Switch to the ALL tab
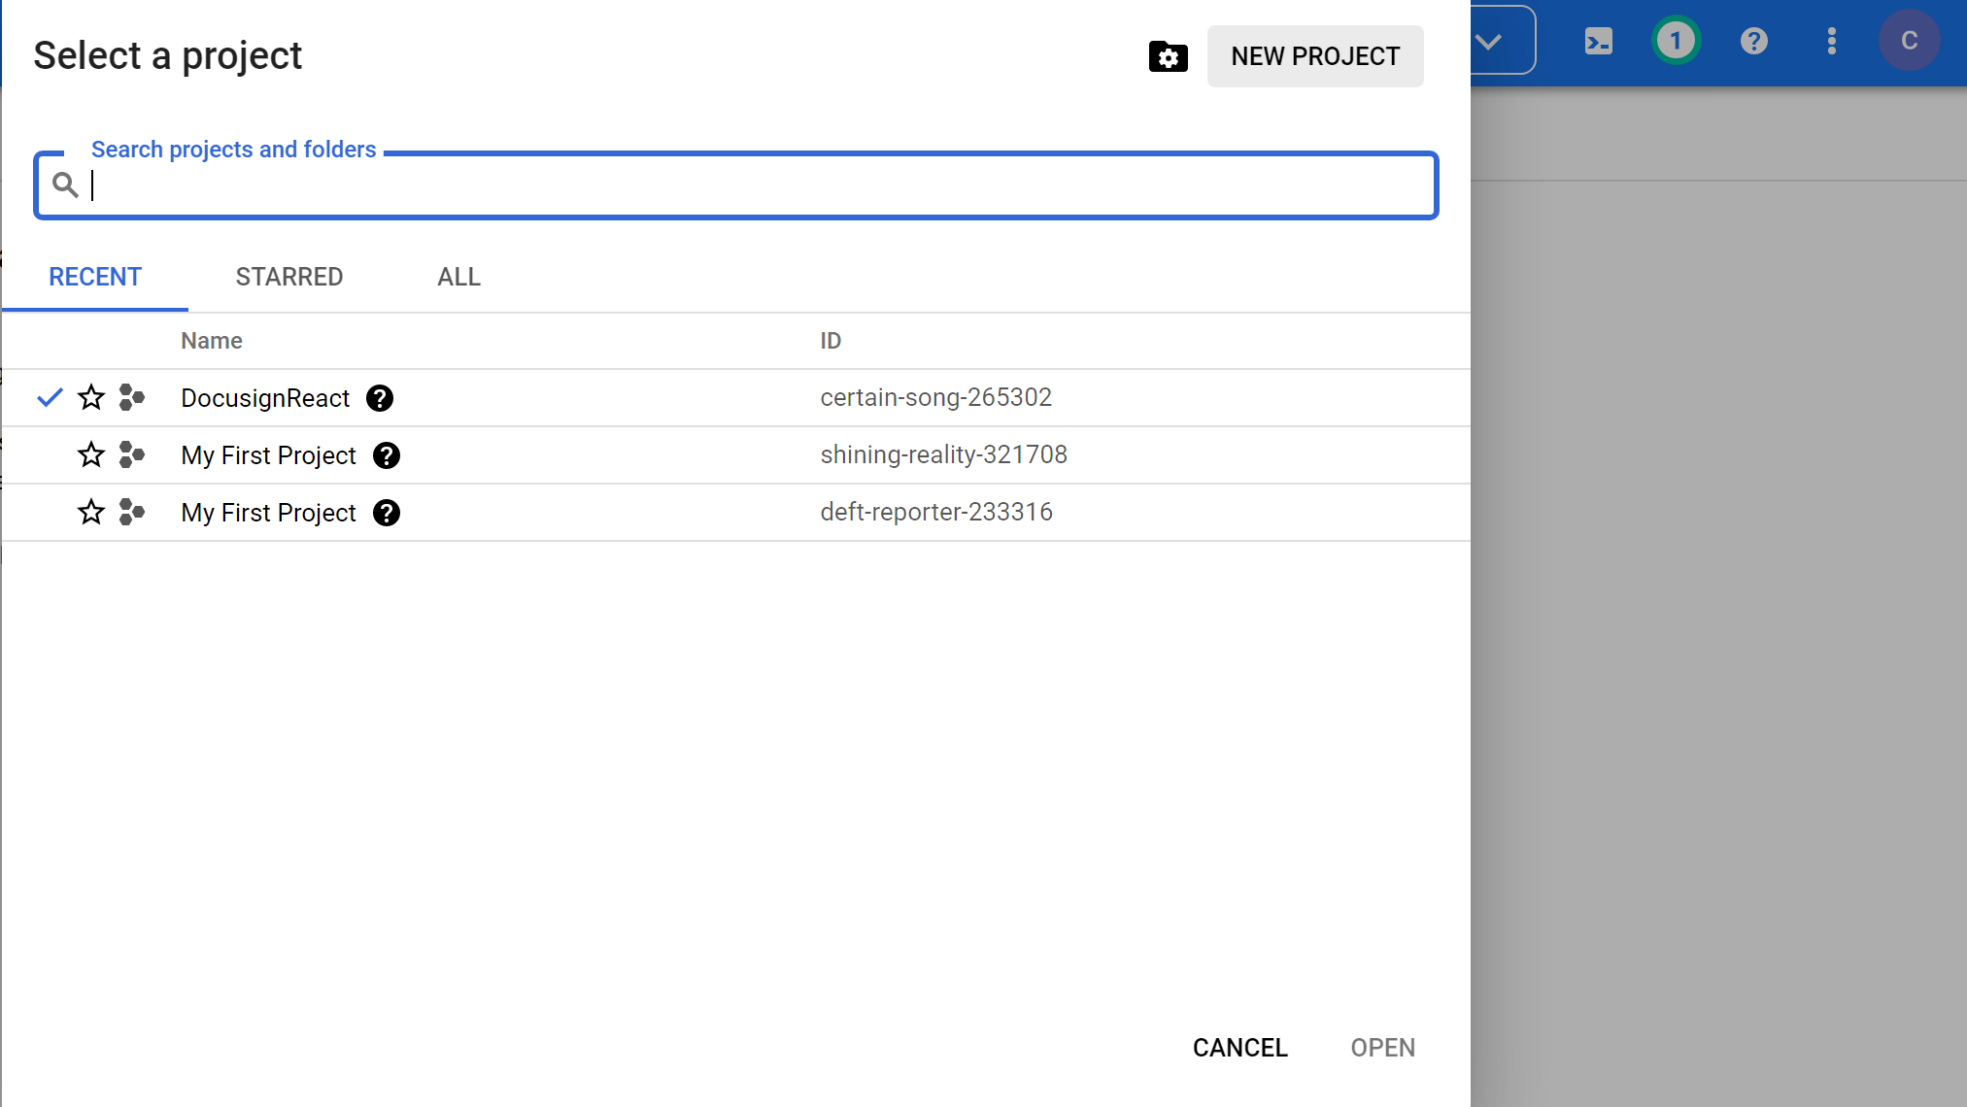The height and width of the screenshot is (1107, 1967). (458, 277)
